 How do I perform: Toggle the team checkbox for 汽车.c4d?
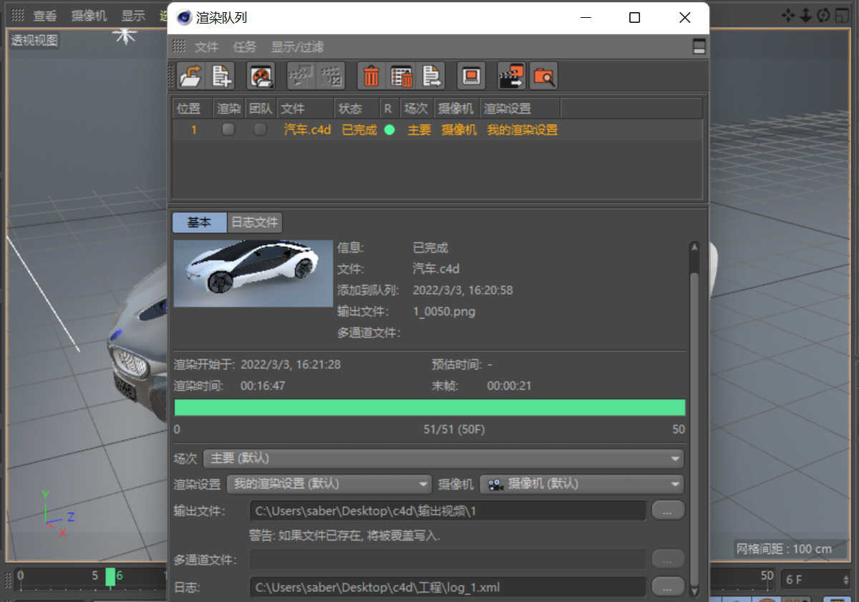[x=260, y=129]
